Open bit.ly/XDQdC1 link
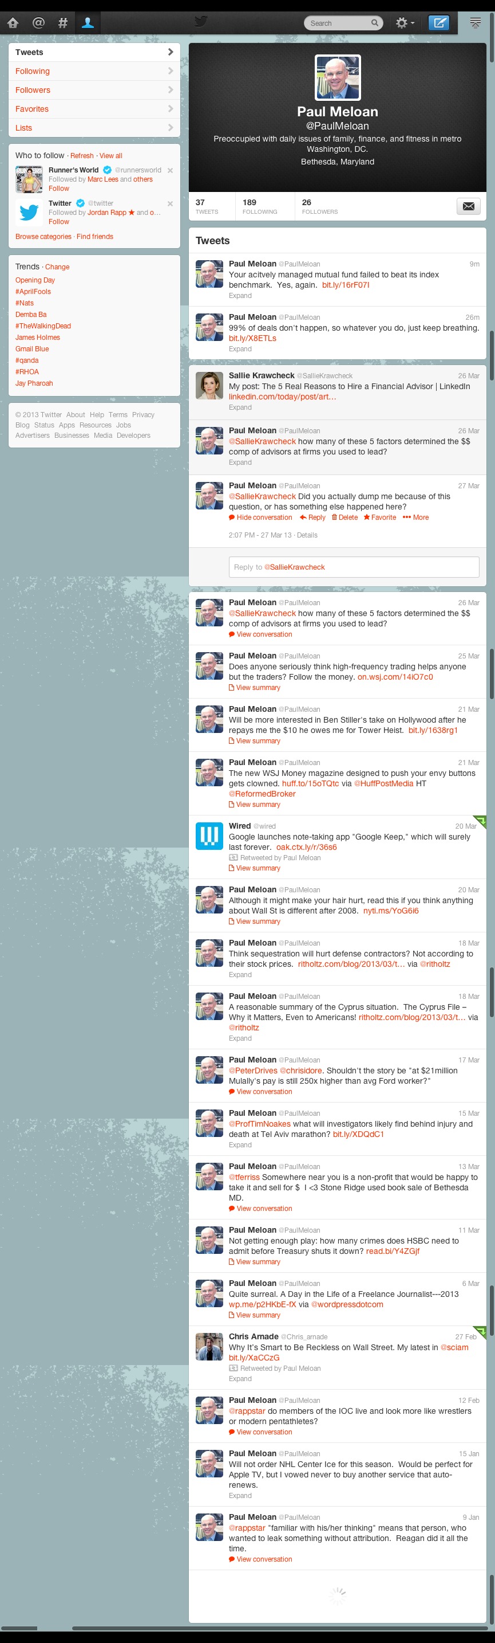The height and width of the screenshot is (1643, 495). [x=358, y=1135]
